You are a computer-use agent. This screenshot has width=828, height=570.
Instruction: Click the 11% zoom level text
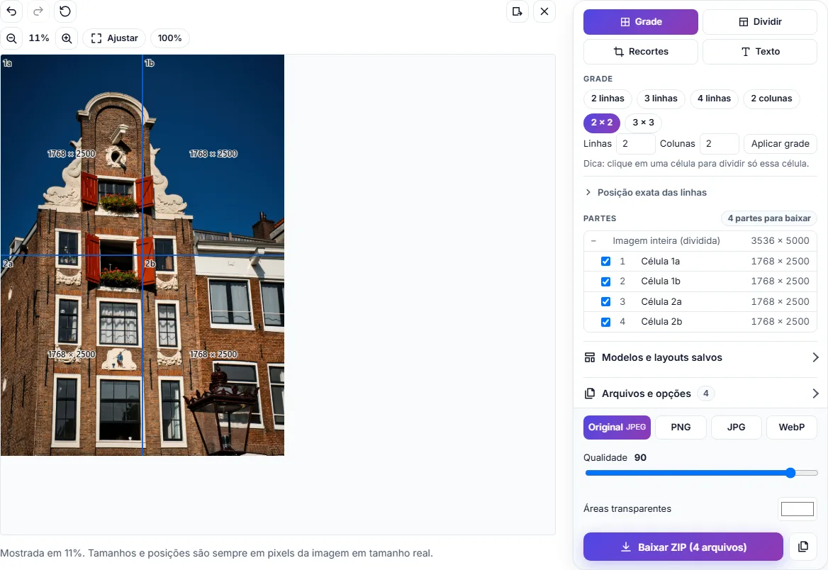[39, 38]
